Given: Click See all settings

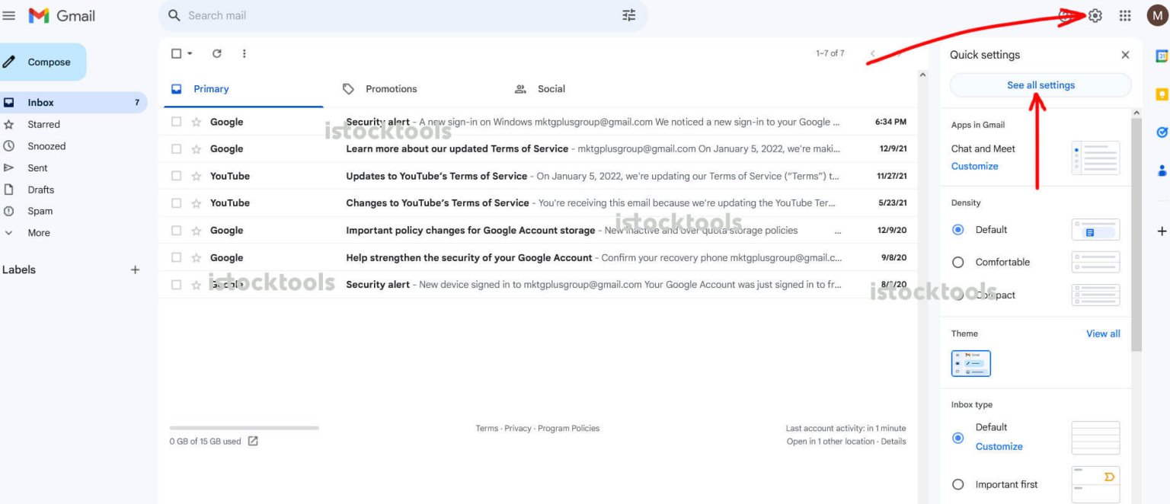Looking at the screenshot, I should click(1041, 85).
